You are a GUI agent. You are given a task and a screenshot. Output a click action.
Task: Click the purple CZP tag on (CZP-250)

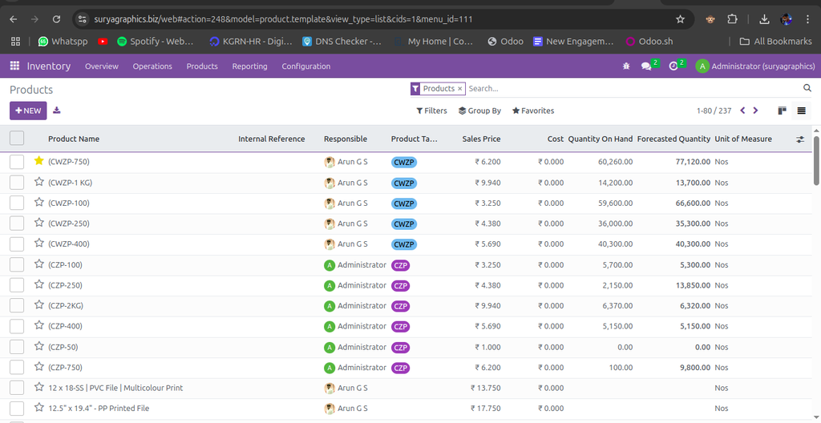pyautogui.click(x=400, y=285)
